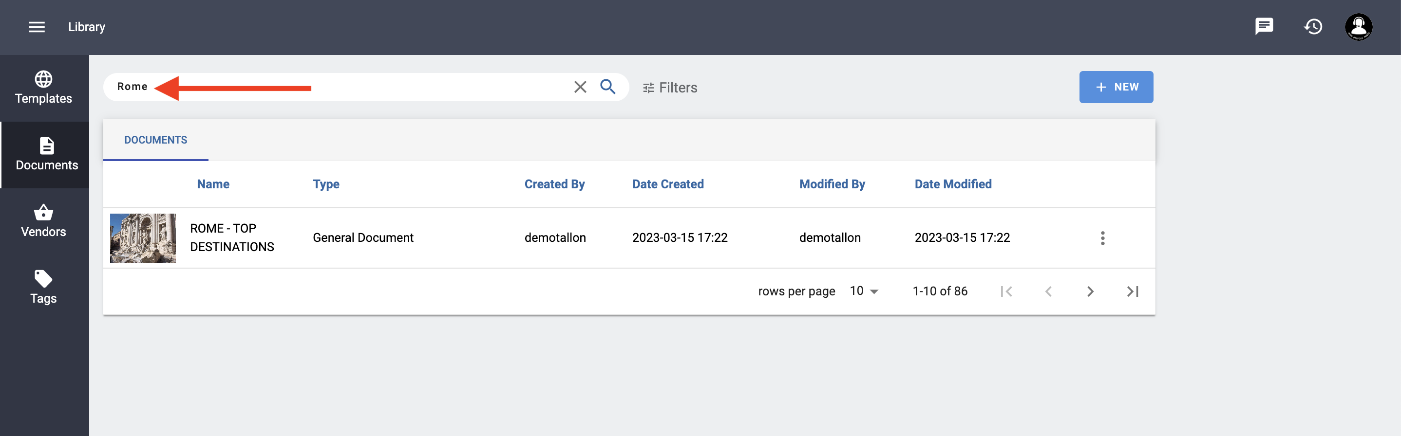
Task: Go to the first page
Action: click(x=1006, y=291)
